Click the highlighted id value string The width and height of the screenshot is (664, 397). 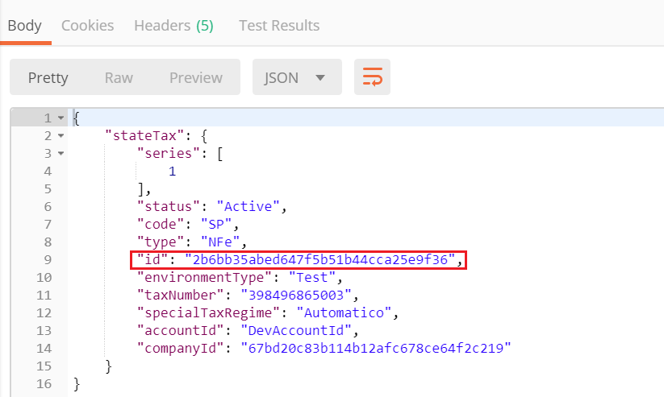click(322, 259)
